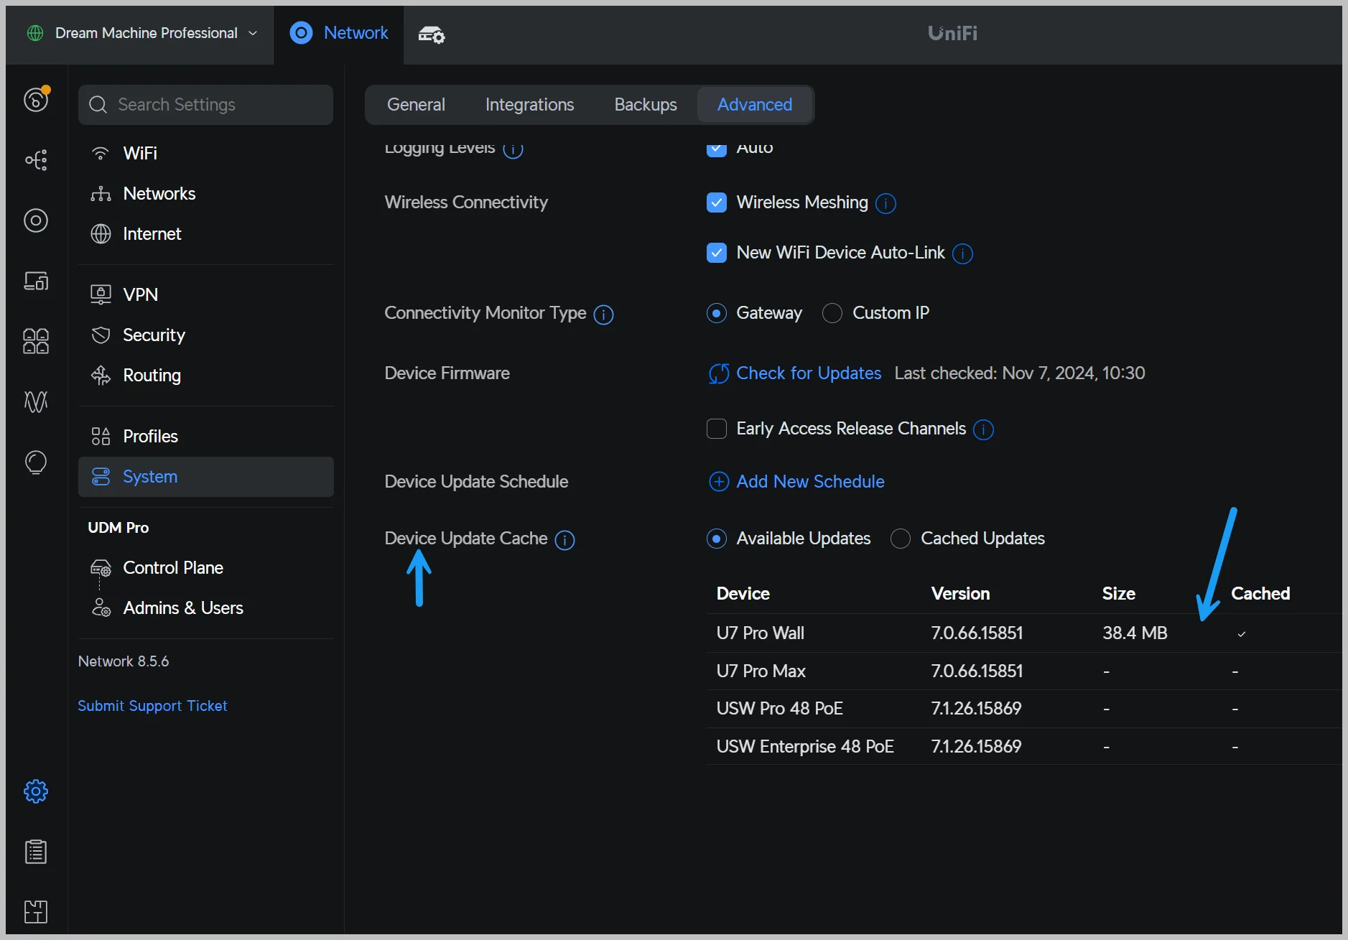The height and width of the screenshot is (940, 1348).
Task: Click the 38.4 MB size value
Action: point(1135,633)
